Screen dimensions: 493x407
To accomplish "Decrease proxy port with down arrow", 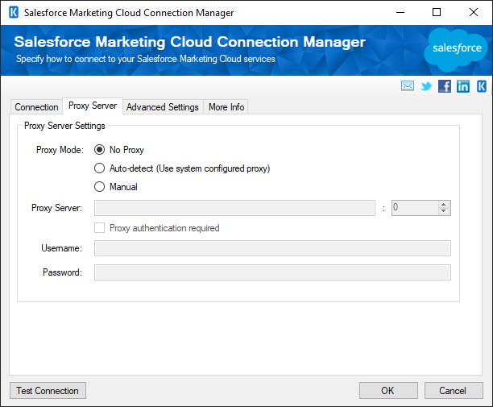I will point(444,210).
